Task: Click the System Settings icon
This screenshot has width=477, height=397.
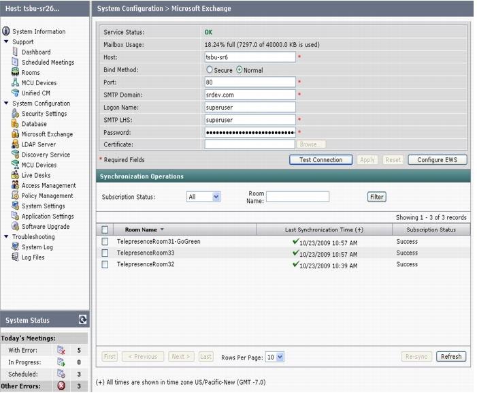Action: 15,206
